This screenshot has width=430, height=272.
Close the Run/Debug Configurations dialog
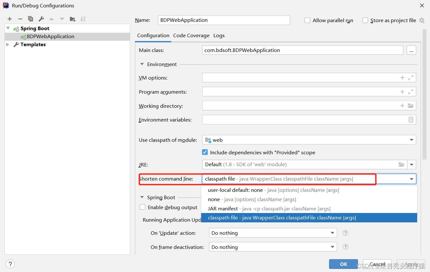[422, 5]
